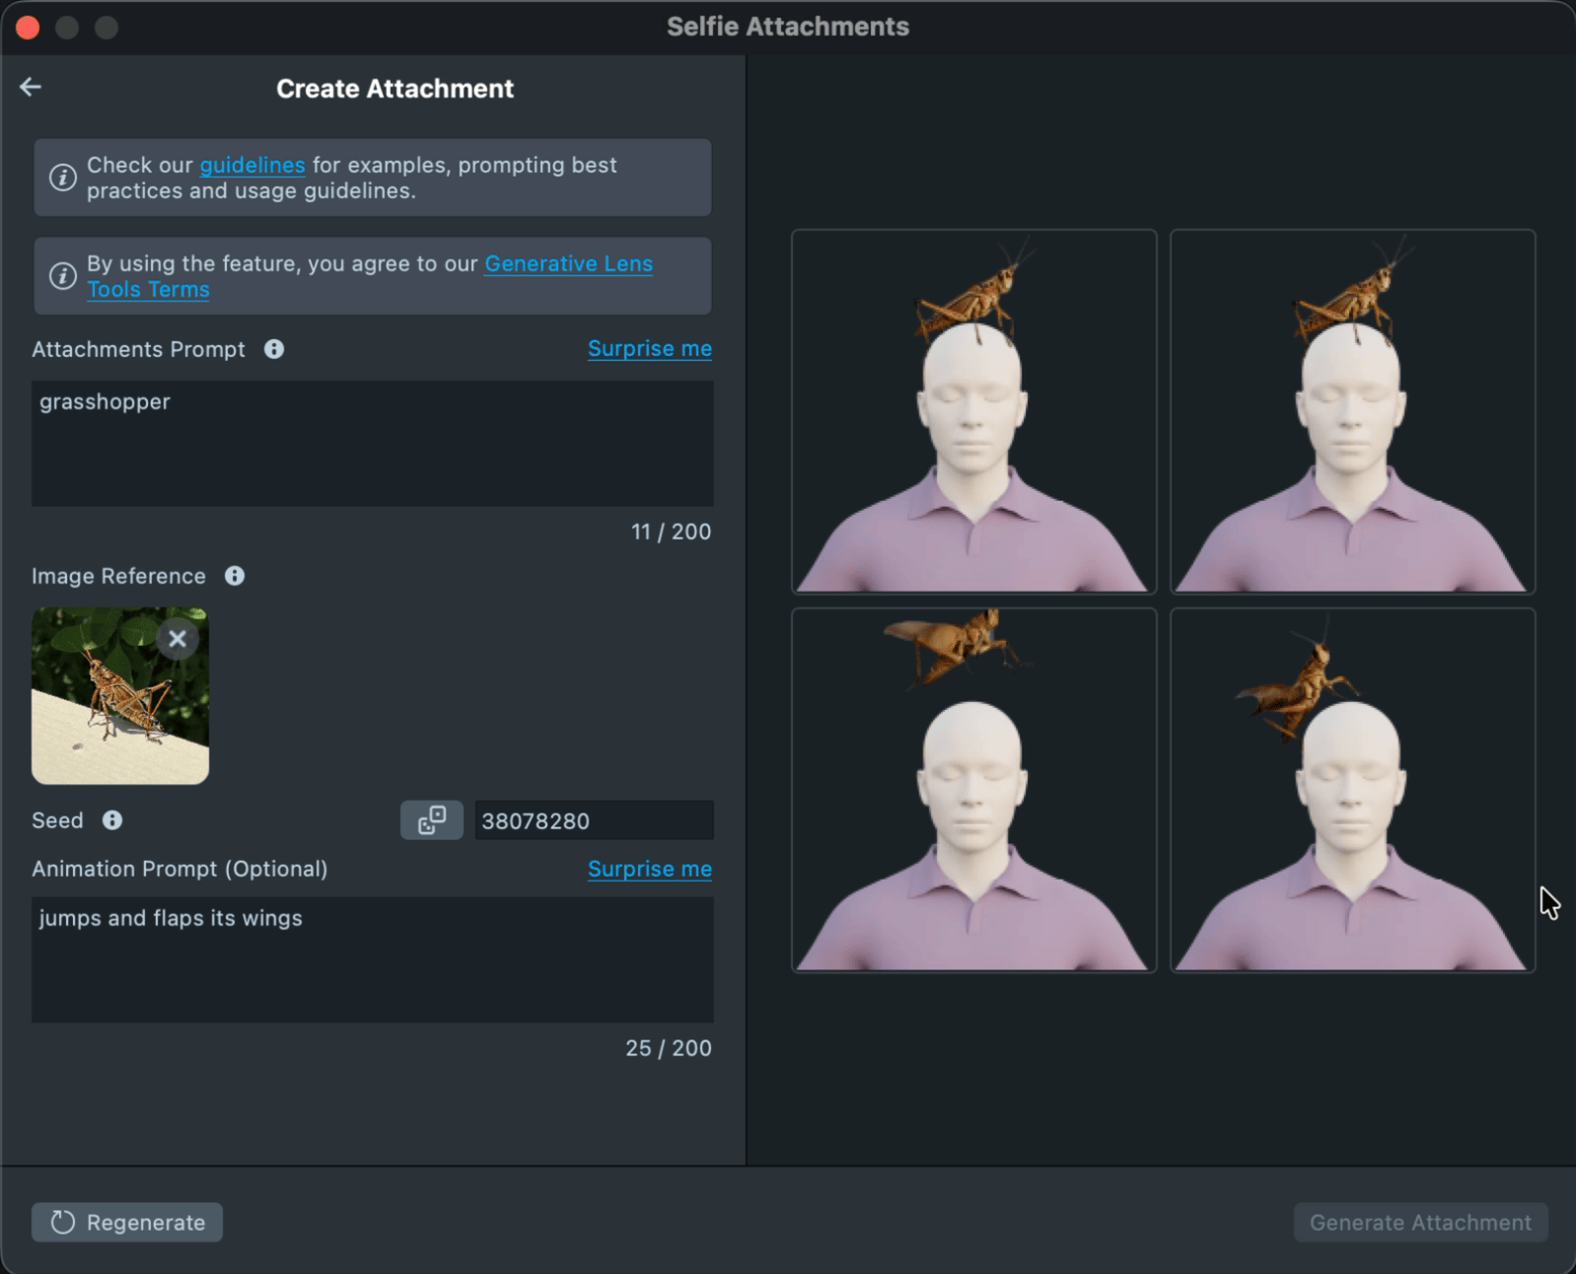Click the Seed info icon
The image size is (1576, 1274).
click(112, 820)
